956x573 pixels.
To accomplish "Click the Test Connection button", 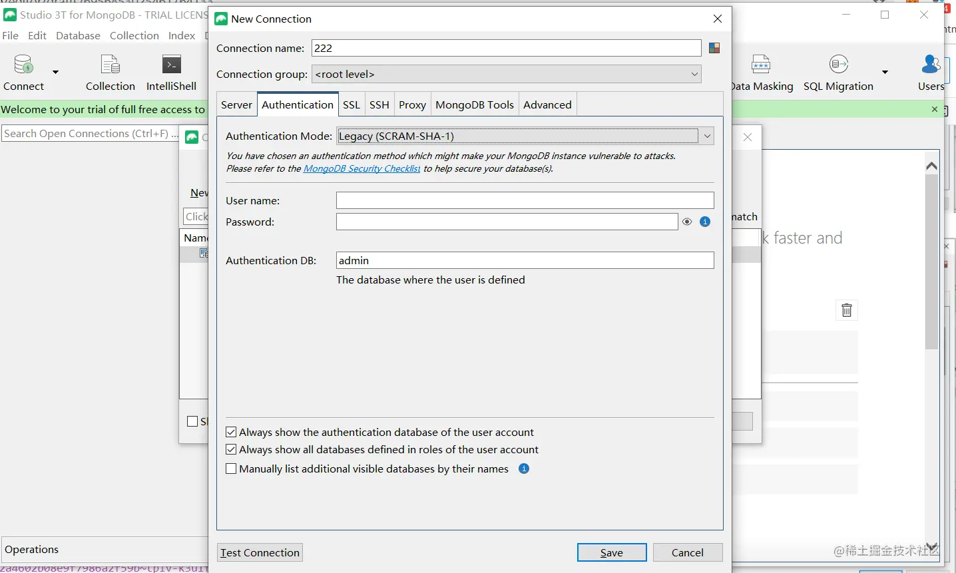I will point(260,552).
